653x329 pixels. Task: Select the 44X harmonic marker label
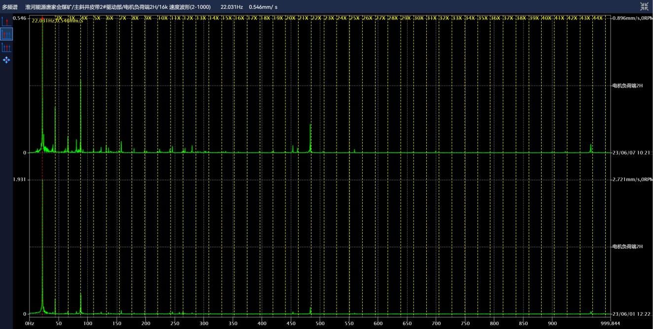pyautogui.click(x=597, y=18)
